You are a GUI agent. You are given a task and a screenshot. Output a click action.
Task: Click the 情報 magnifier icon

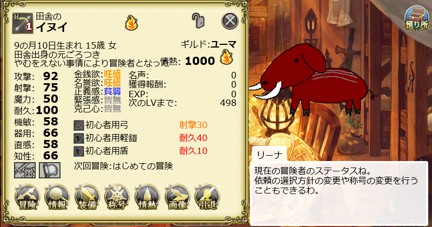57,197
